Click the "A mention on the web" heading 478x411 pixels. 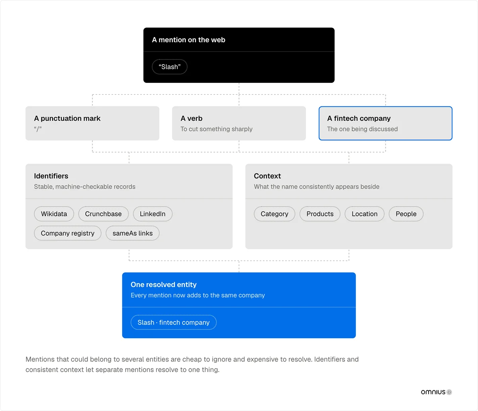(189, 40)
